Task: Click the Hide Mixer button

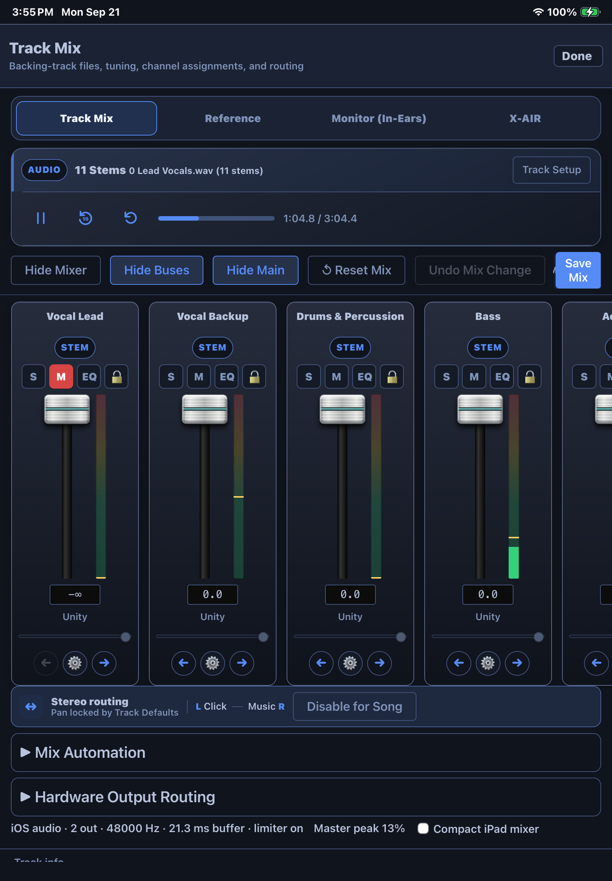Action: [x=56, y=270]
